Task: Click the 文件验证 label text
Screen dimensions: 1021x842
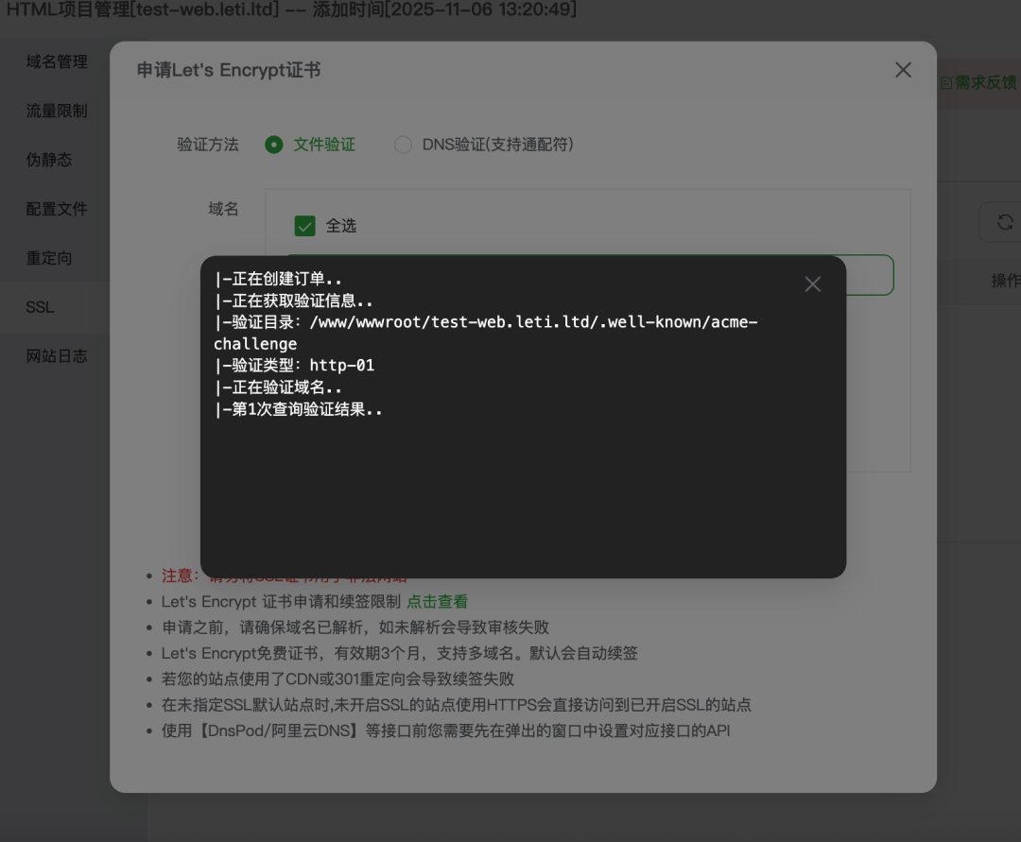Action: point(324,145)
